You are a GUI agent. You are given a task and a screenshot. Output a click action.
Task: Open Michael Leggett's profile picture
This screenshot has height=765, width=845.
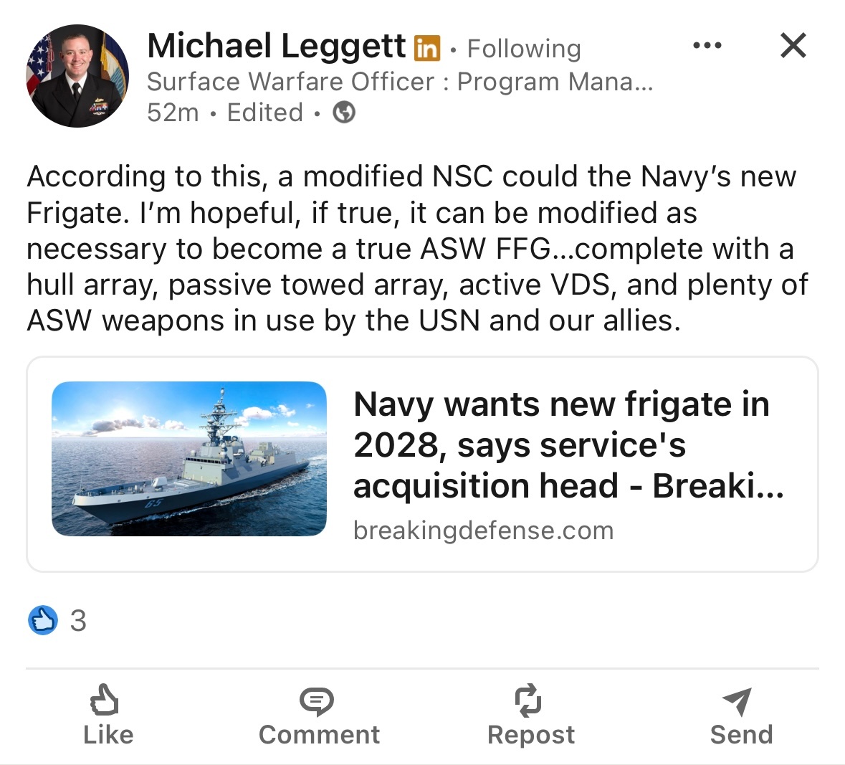[77, 76]
